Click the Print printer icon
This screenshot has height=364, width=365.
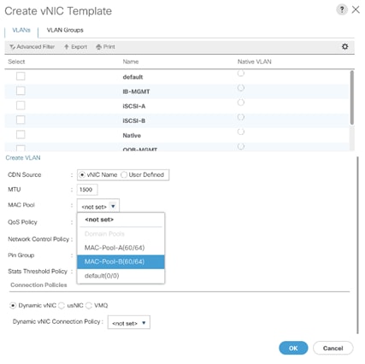tap(98, 47)
